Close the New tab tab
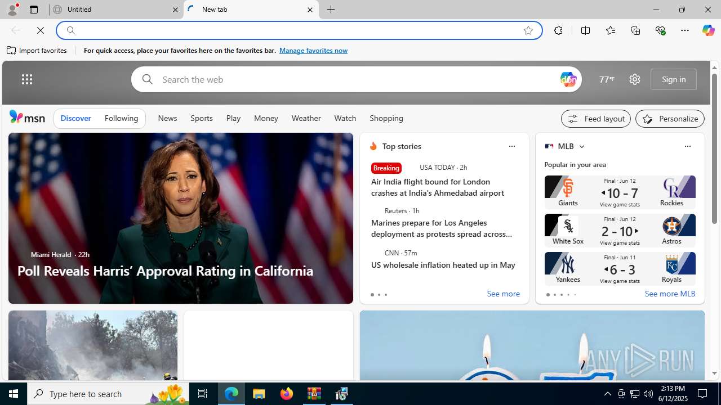Screen dimensions: 721x405 pos(310,10)
